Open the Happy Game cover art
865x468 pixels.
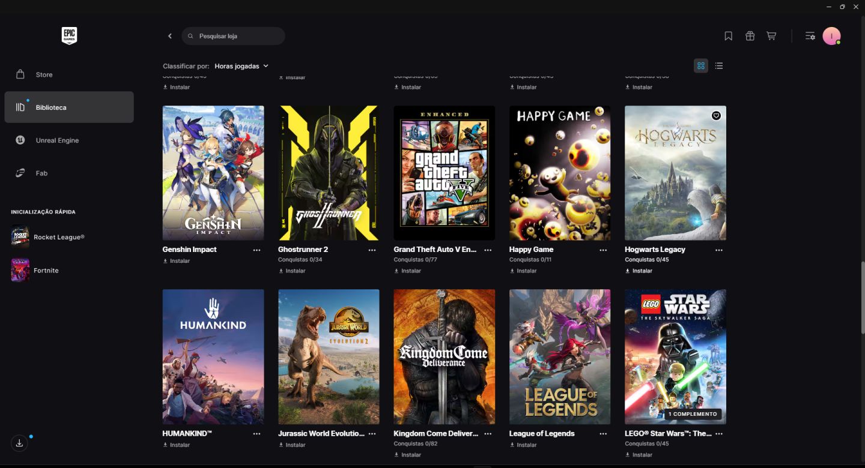560,173
